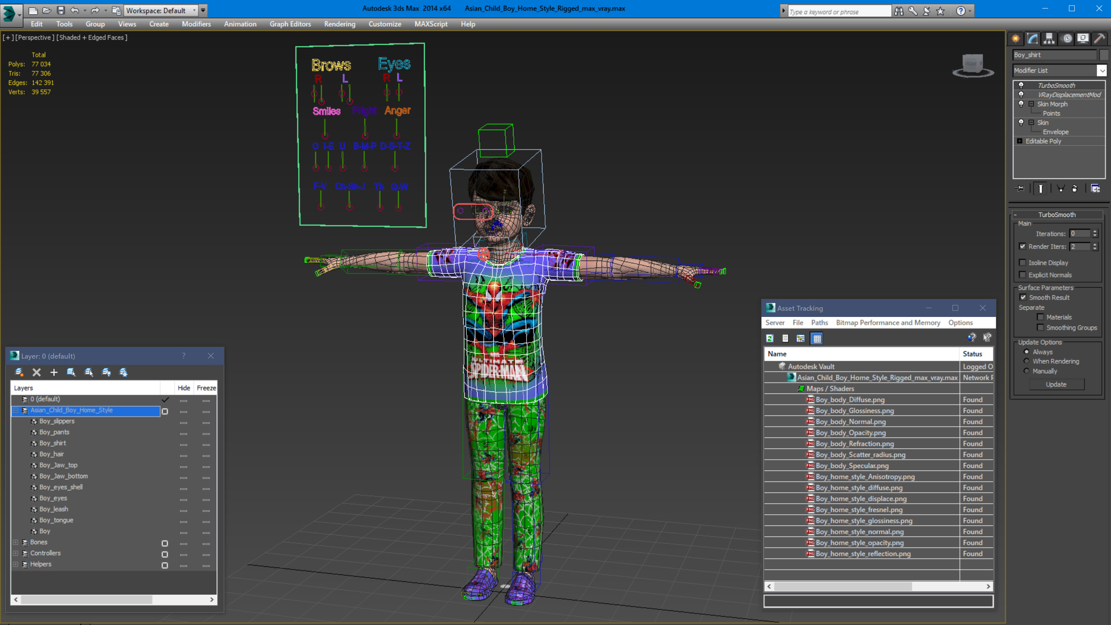Image resolution: width=1111 pixels, height=625 pixels.
Task: Click Refresh icon in Asset Tracking
Action: tap(770, 339)
